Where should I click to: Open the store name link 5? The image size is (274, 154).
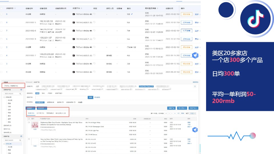[7, 47]
